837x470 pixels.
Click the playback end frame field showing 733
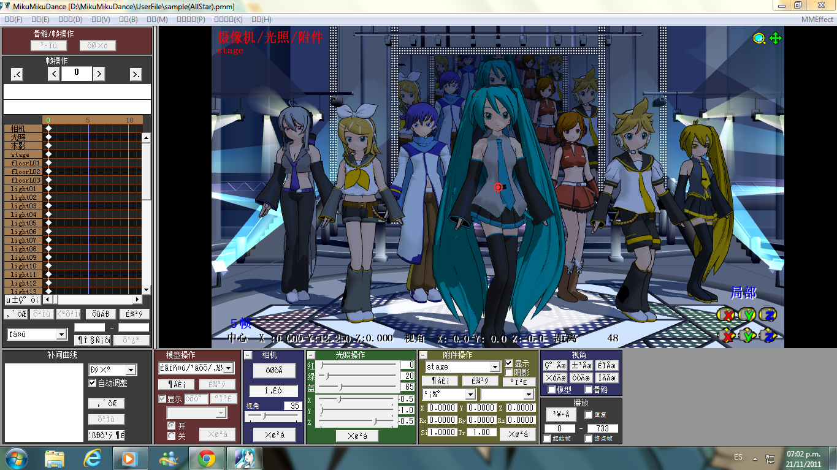(603, 428)
